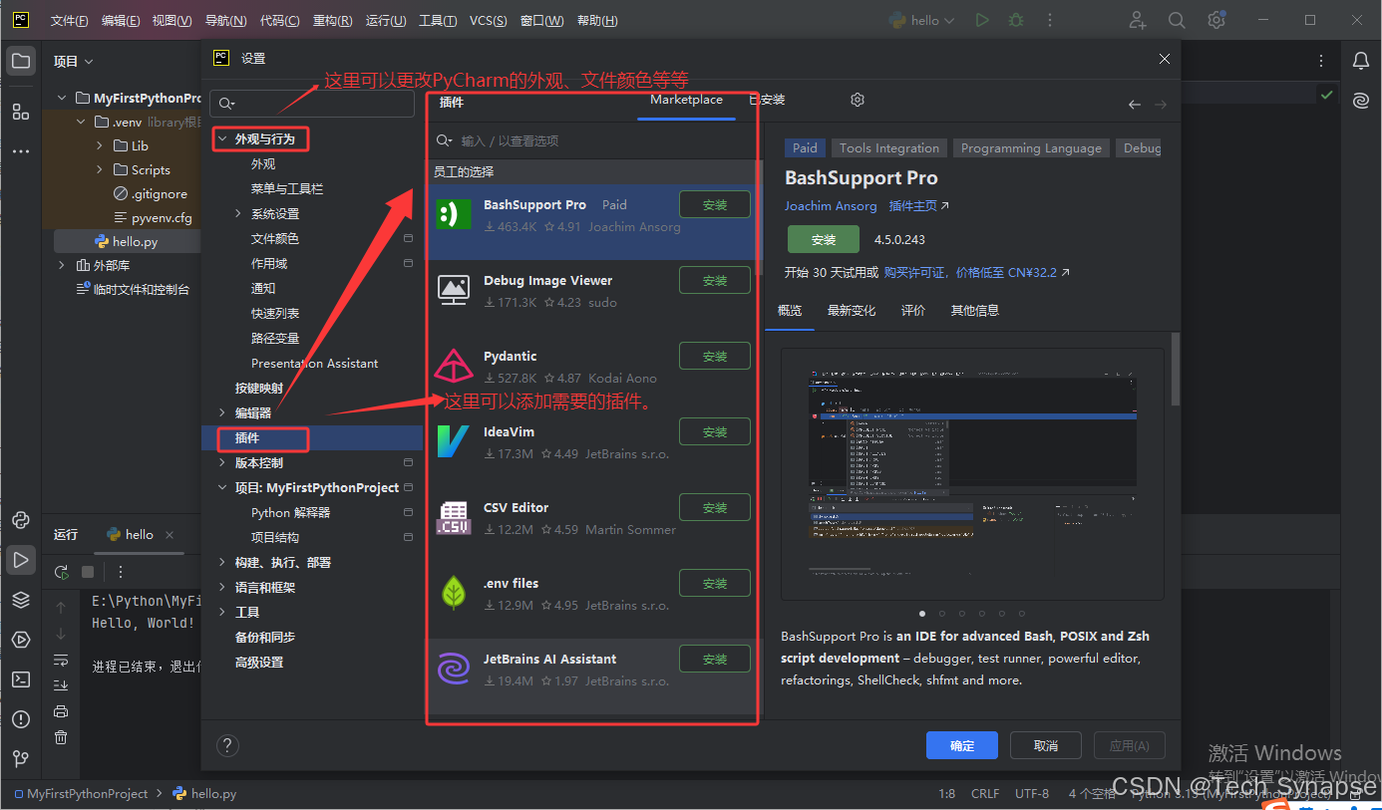Image resolution: width=1382 pixels, height=810 pixels.
Task: Open the 项目 view dropdown in Project panel
Action: point(74,61)
